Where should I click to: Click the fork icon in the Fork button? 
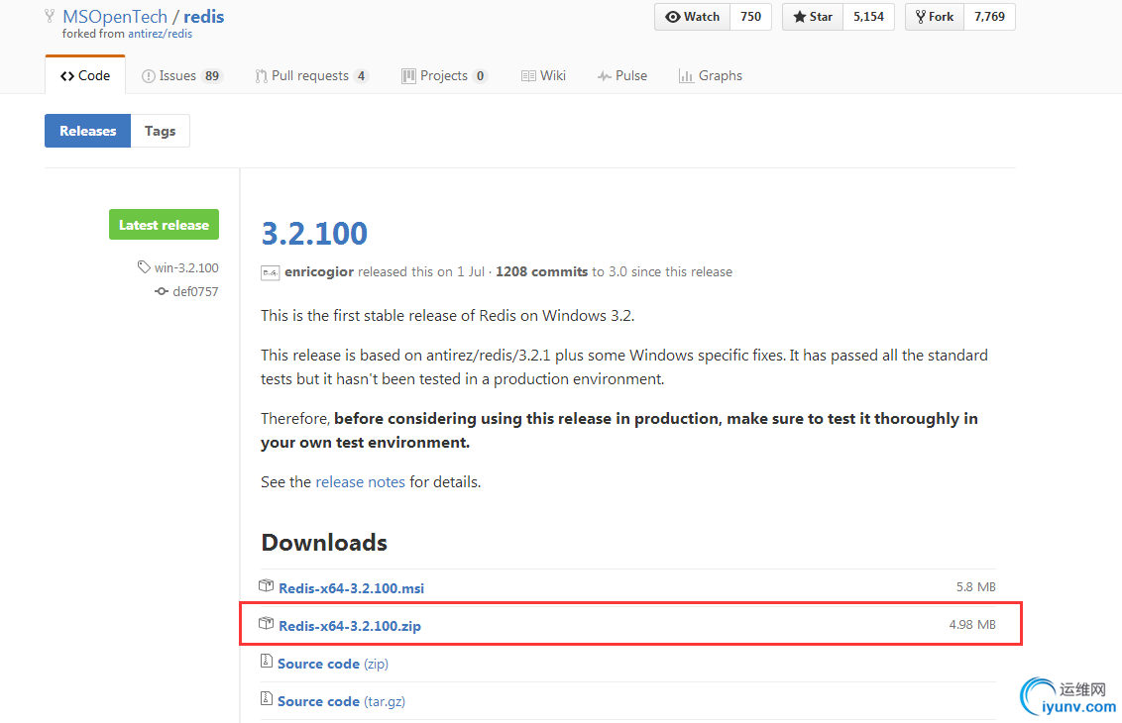pos(920,17)
